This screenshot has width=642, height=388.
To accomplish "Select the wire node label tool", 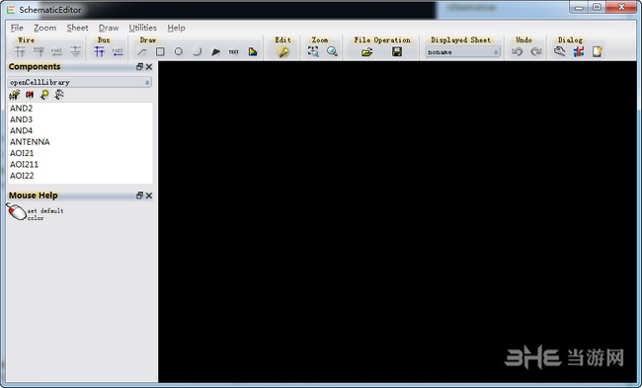I will (39, 51).
